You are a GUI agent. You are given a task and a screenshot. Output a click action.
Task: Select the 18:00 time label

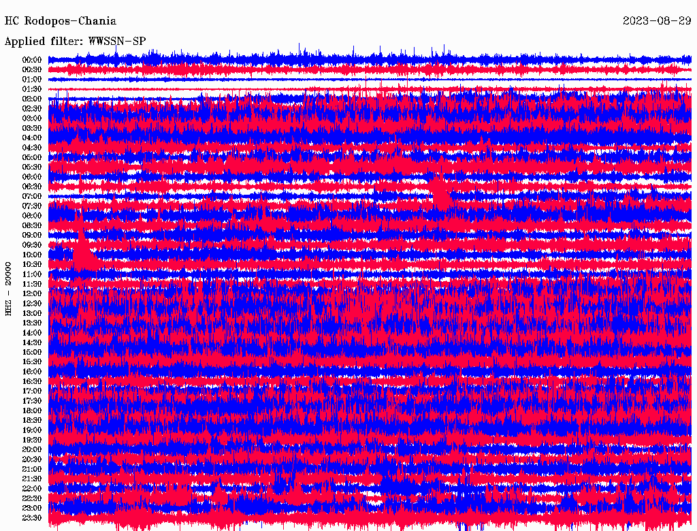point(32,411)
